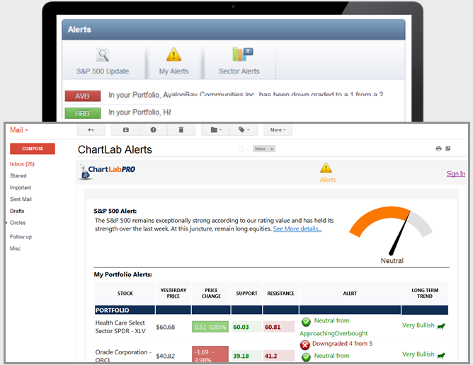Click the LONG TERM TREND column header
The image size is (473, 365).
click(425, 294)
